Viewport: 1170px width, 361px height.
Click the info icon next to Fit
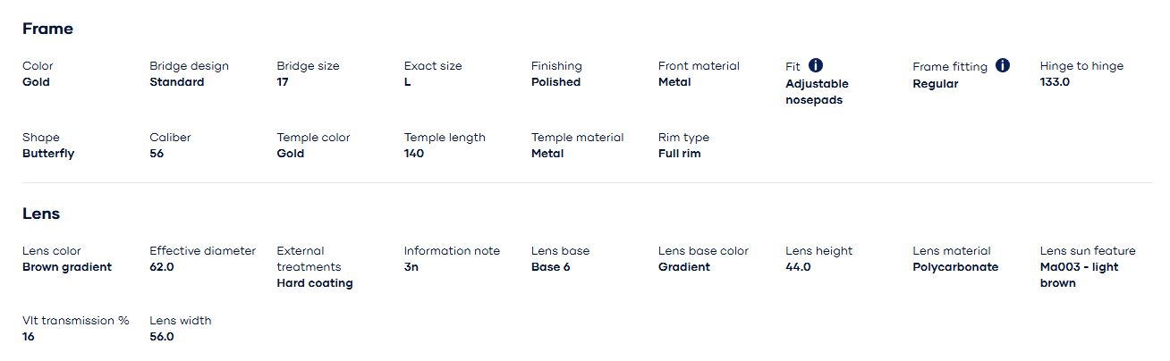coord(816,65)
